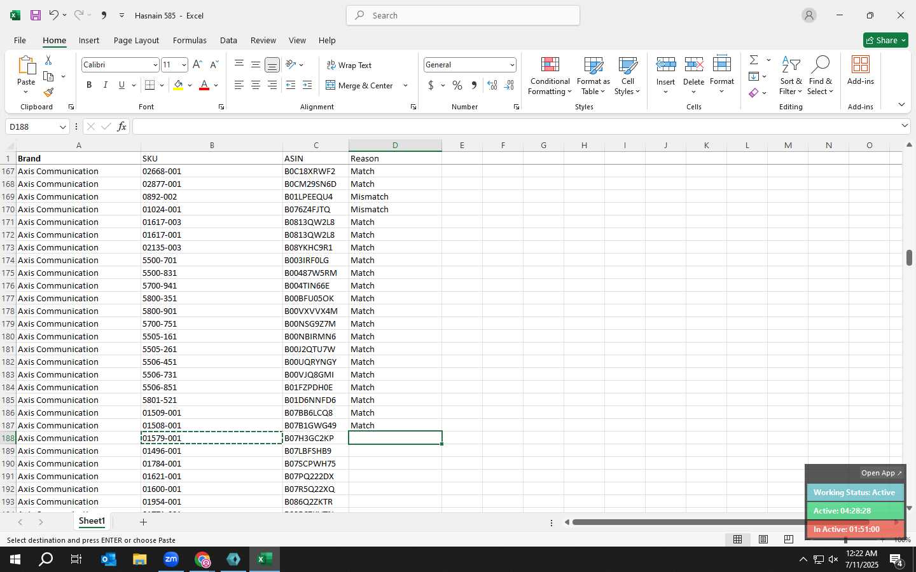916x572 pixels.
Task: Click the Increase Indent icon
Action: (307, 85)
